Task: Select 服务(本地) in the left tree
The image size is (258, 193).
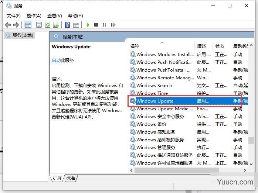Action: [x=20, y=35]
